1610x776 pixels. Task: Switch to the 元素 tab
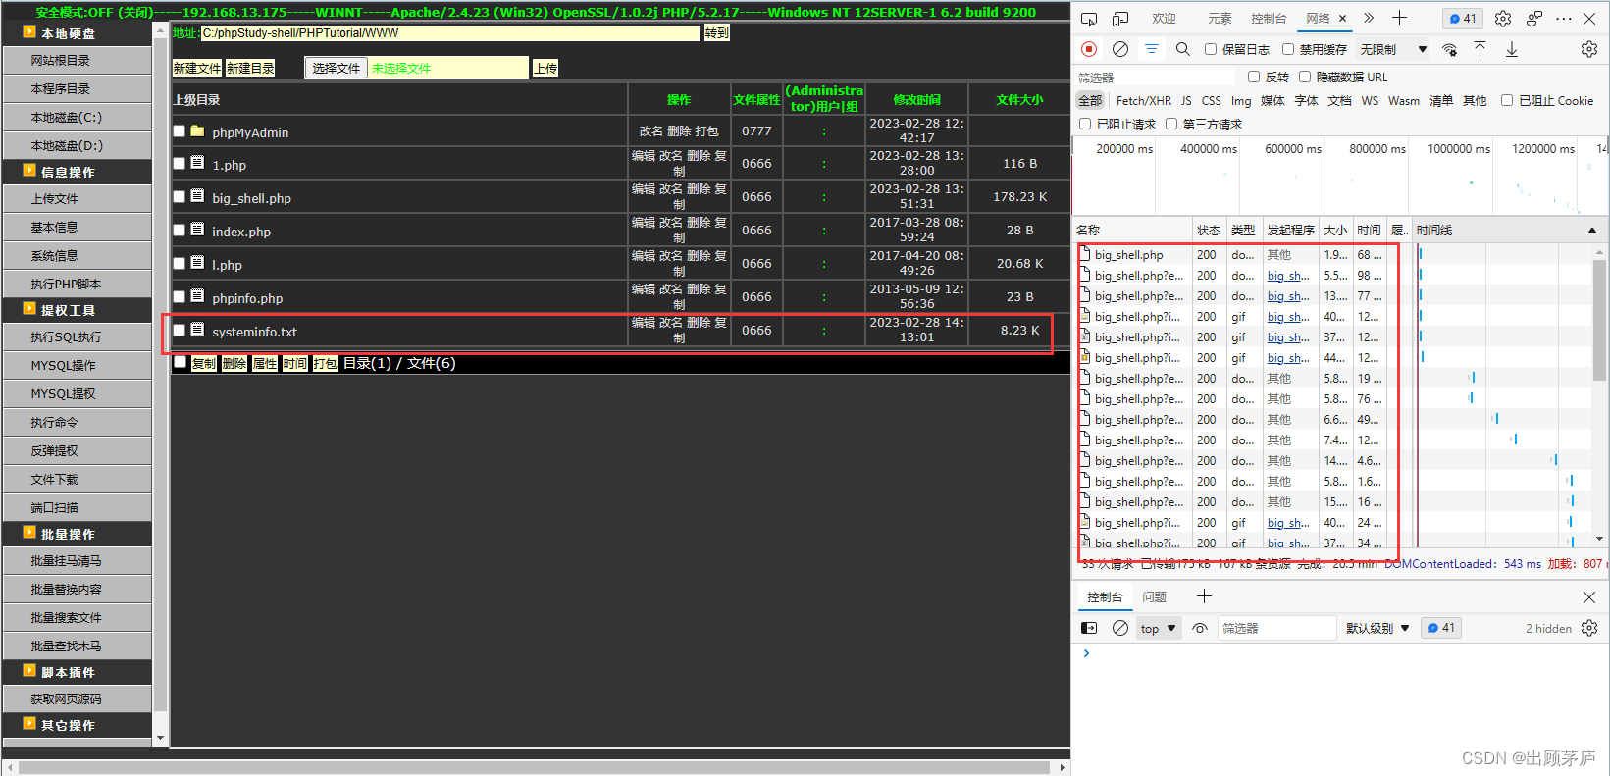coord(1220,19)
